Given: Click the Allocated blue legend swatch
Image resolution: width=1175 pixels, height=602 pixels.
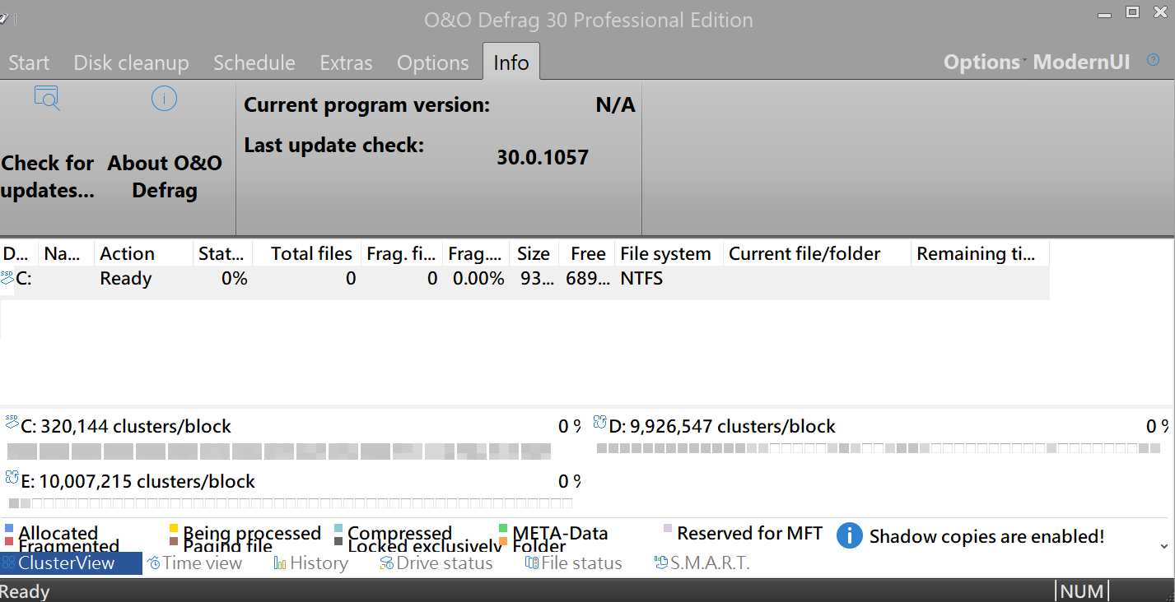Looking at the screenshot, I should [9, 529].
